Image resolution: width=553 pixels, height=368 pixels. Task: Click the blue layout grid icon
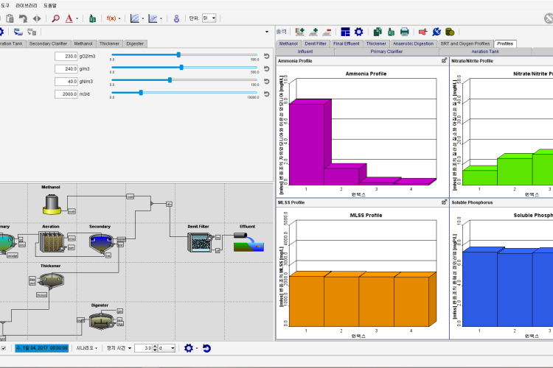pos(345,32)
